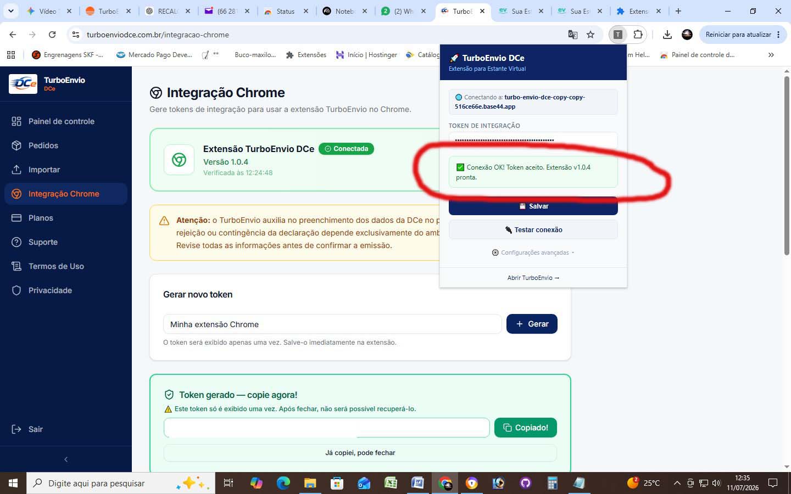Click the Gerar button

tap(532, 324)
